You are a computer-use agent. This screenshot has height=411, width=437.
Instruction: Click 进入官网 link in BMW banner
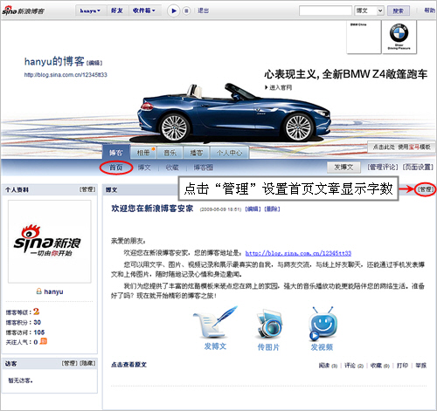point(279,87)
